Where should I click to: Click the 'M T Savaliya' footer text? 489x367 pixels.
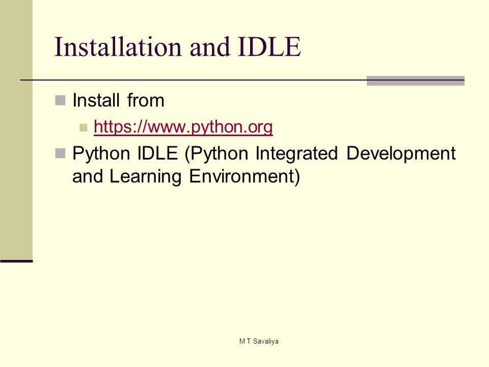click(x=259, y=341)
